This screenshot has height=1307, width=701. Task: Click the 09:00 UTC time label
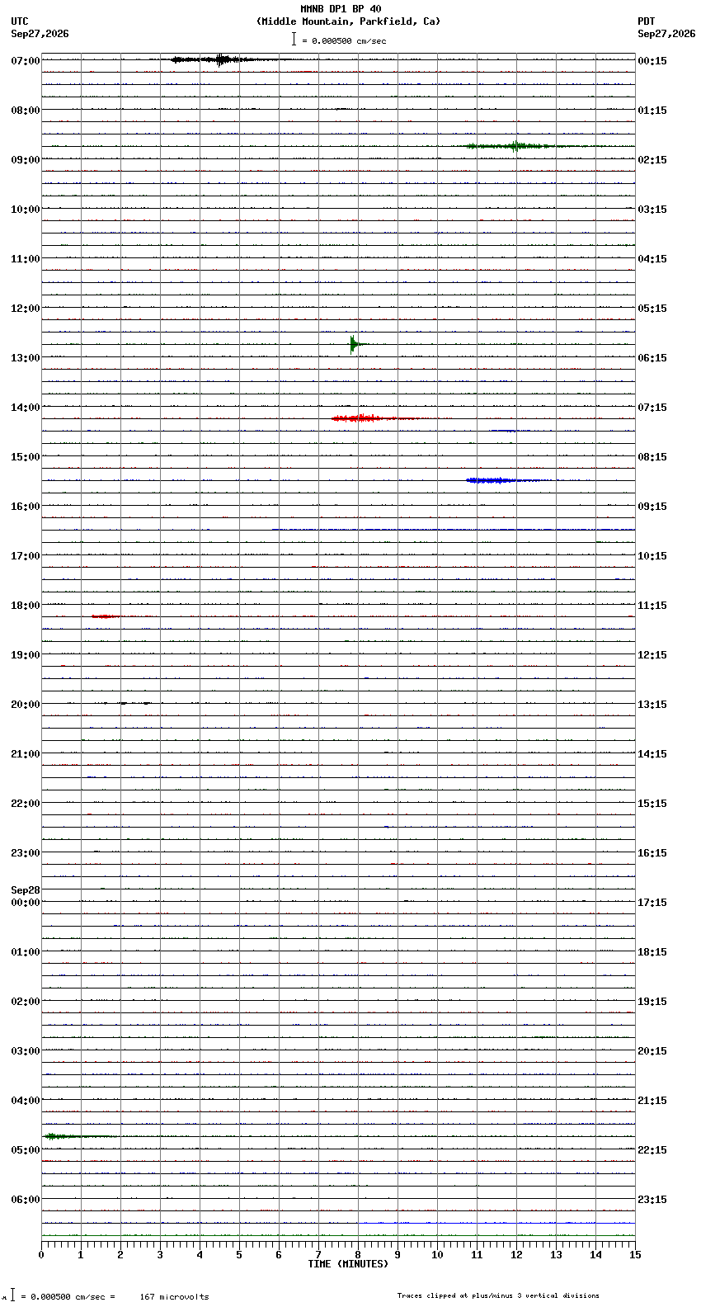[x=26, y=160]
